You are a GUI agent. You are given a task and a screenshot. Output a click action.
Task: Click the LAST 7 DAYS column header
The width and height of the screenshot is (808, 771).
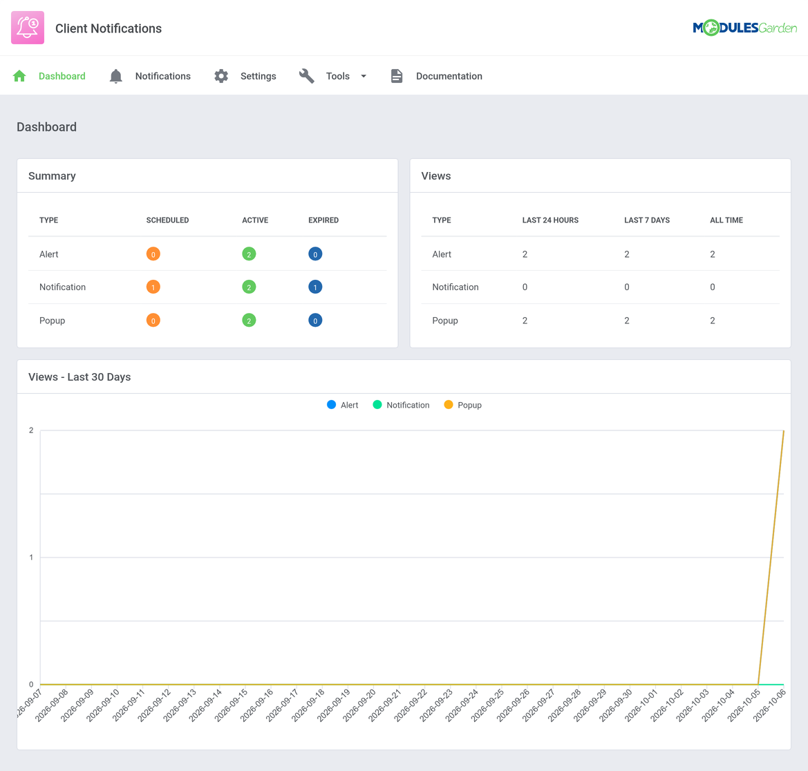tap(647, 220)
